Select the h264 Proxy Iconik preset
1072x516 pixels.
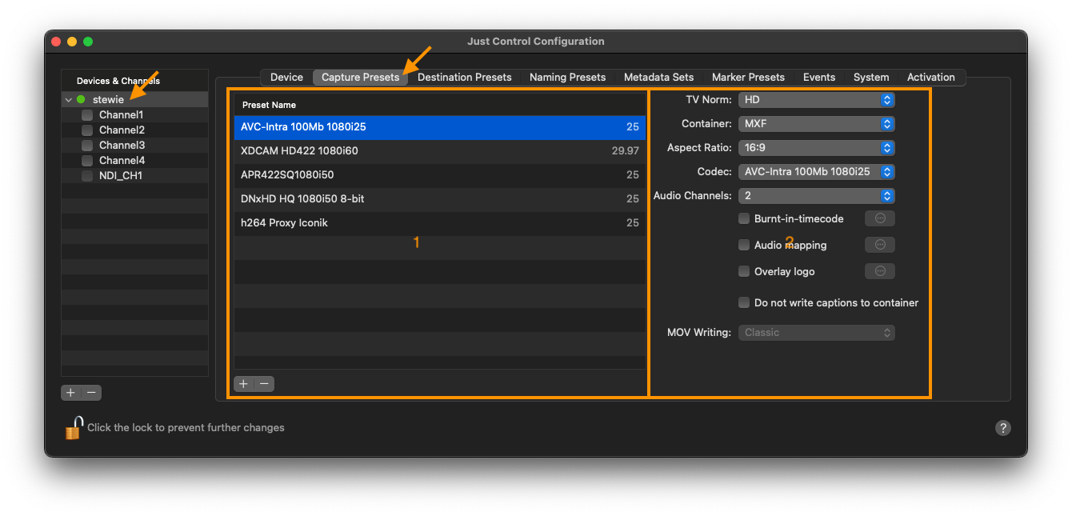tap(439, 223)
